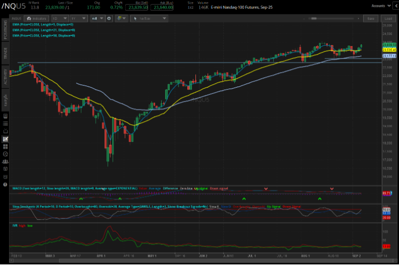399x265 pixels.
Task: Open the Indicators panel
Action: tap(36, 18)
